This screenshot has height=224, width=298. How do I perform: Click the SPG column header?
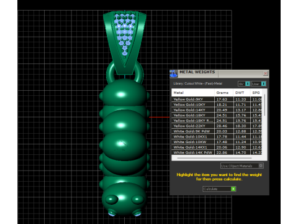click(x=256, y=93)
